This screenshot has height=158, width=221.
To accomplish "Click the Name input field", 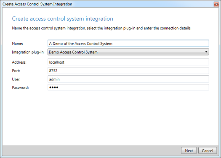I will point(128,43).
